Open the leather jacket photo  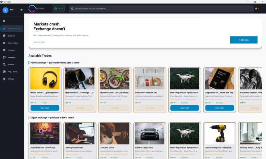pyautogui.click(x=251, y=79)
